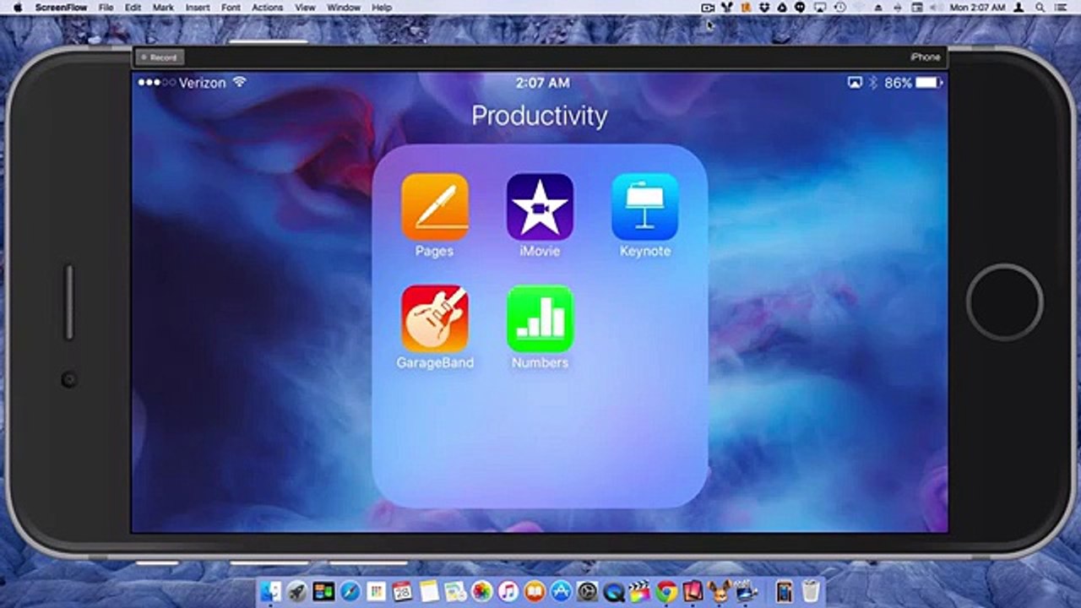Open the Photos app in the Dock
The width and height of the screenshot is (1081, 608).
coord(481,591)
